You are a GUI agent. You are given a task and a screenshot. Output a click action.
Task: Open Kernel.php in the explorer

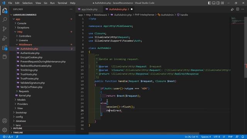25,95
